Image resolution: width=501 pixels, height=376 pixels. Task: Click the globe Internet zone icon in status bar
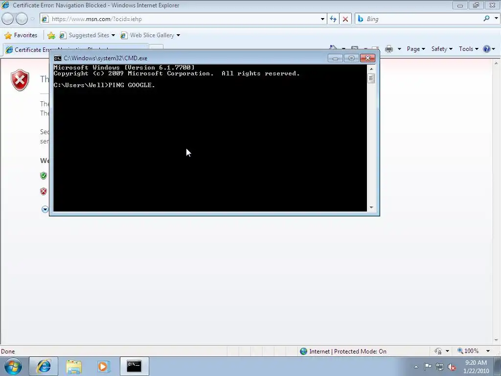pos(303,352)
